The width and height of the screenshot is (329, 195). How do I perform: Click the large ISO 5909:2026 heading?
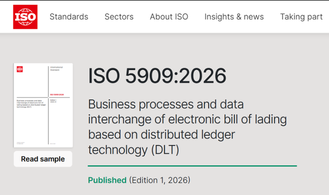pyautogui.click(x=157, y=76)
